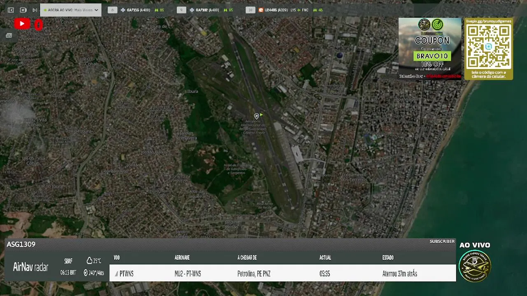This screenshot has height=296, width=527.
Task: Click the easyJet airline logo icon
Action: (x=261, y=10)
